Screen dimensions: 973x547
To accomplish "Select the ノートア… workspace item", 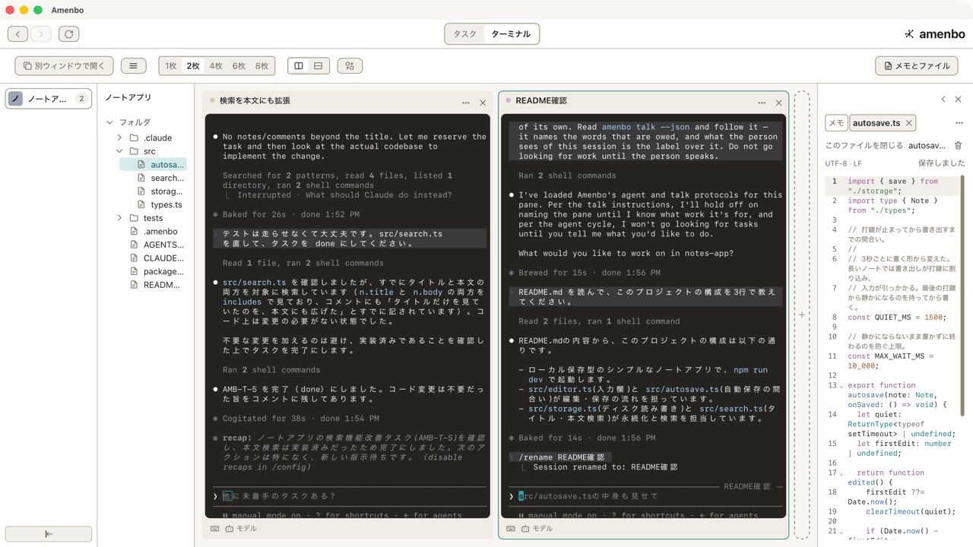I will point(49,99).
